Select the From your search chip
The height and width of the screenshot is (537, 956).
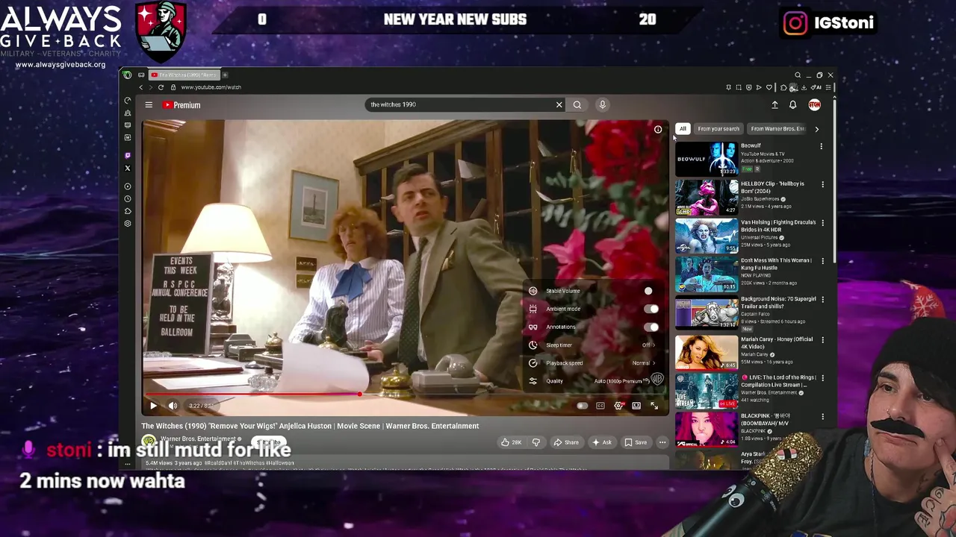(x=718, y=129)
